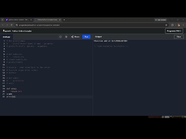Collapse code fold at line 6
The height and width of the screenshot is (139, 186).
pyautogui.click(x=6, y=54)
